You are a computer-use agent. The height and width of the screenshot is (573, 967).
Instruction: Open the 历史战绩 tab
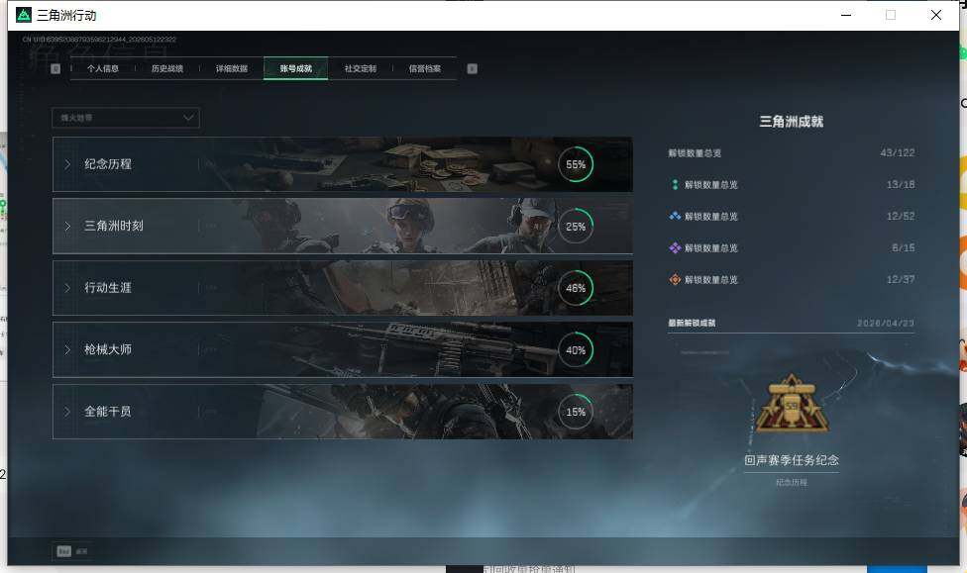[x=167, y=68]
